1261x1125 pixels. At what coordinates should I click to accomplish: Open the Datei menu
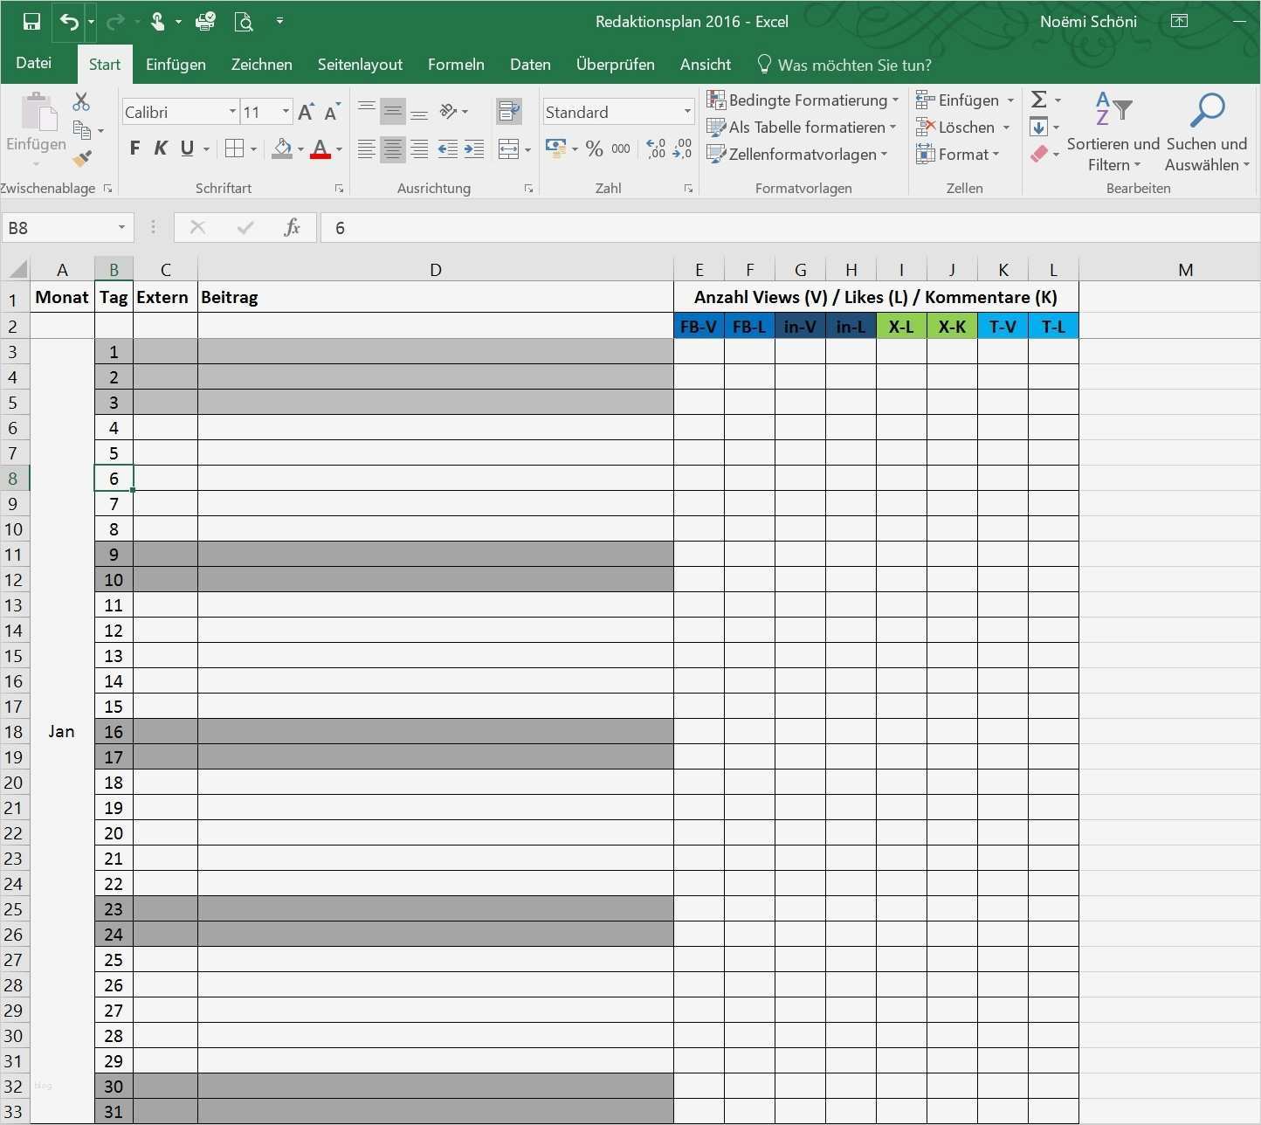34,62
